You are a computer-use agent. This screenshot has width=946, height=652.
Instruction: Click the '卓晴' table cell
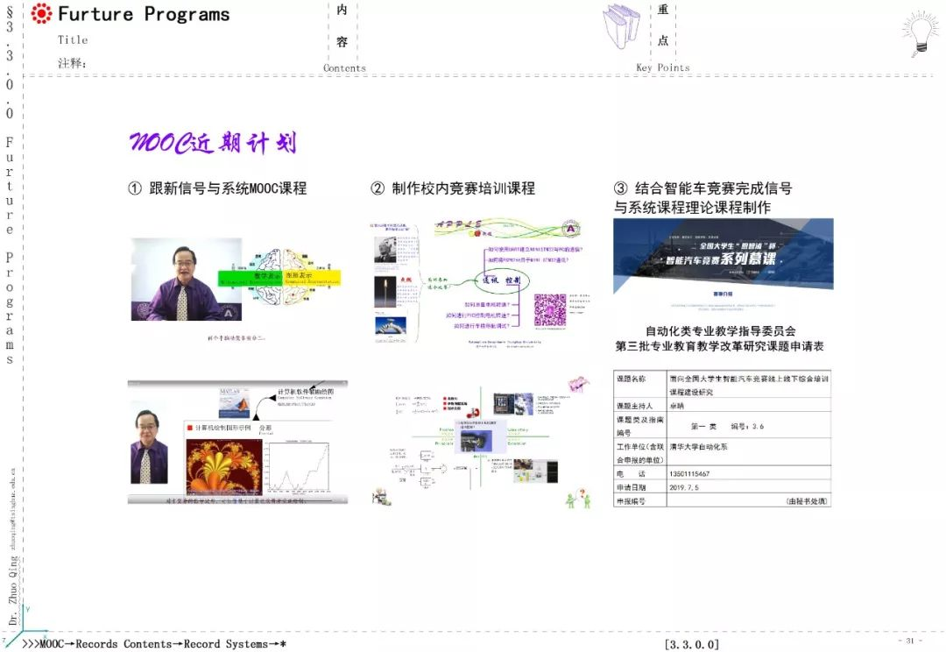[749, 406]
